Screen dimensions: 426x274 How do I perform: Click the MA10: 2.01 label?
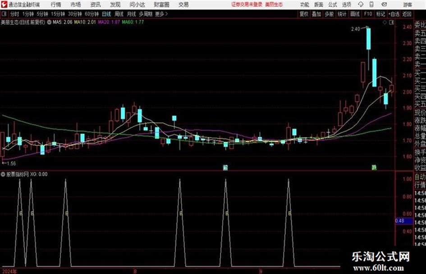click(85, 22)
